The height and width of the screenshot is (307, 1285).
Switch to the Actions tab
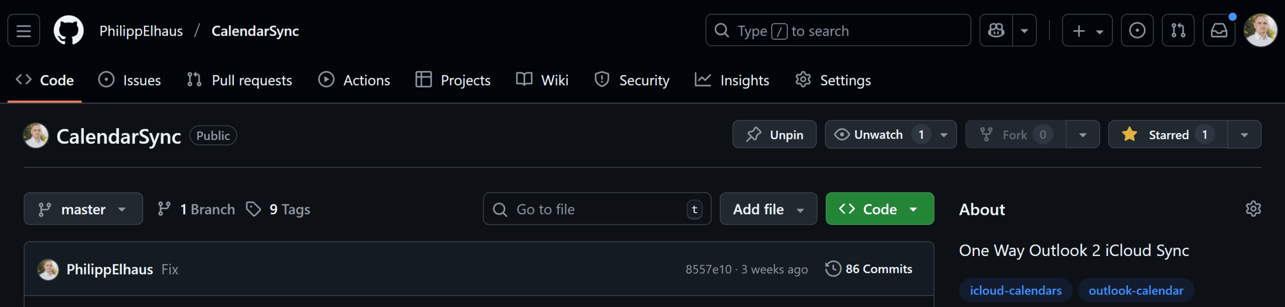354,80
